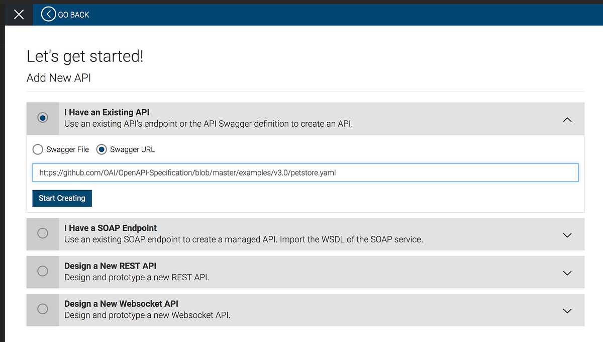Choose the Design a New Websocket API option

(x=43, y=309)
